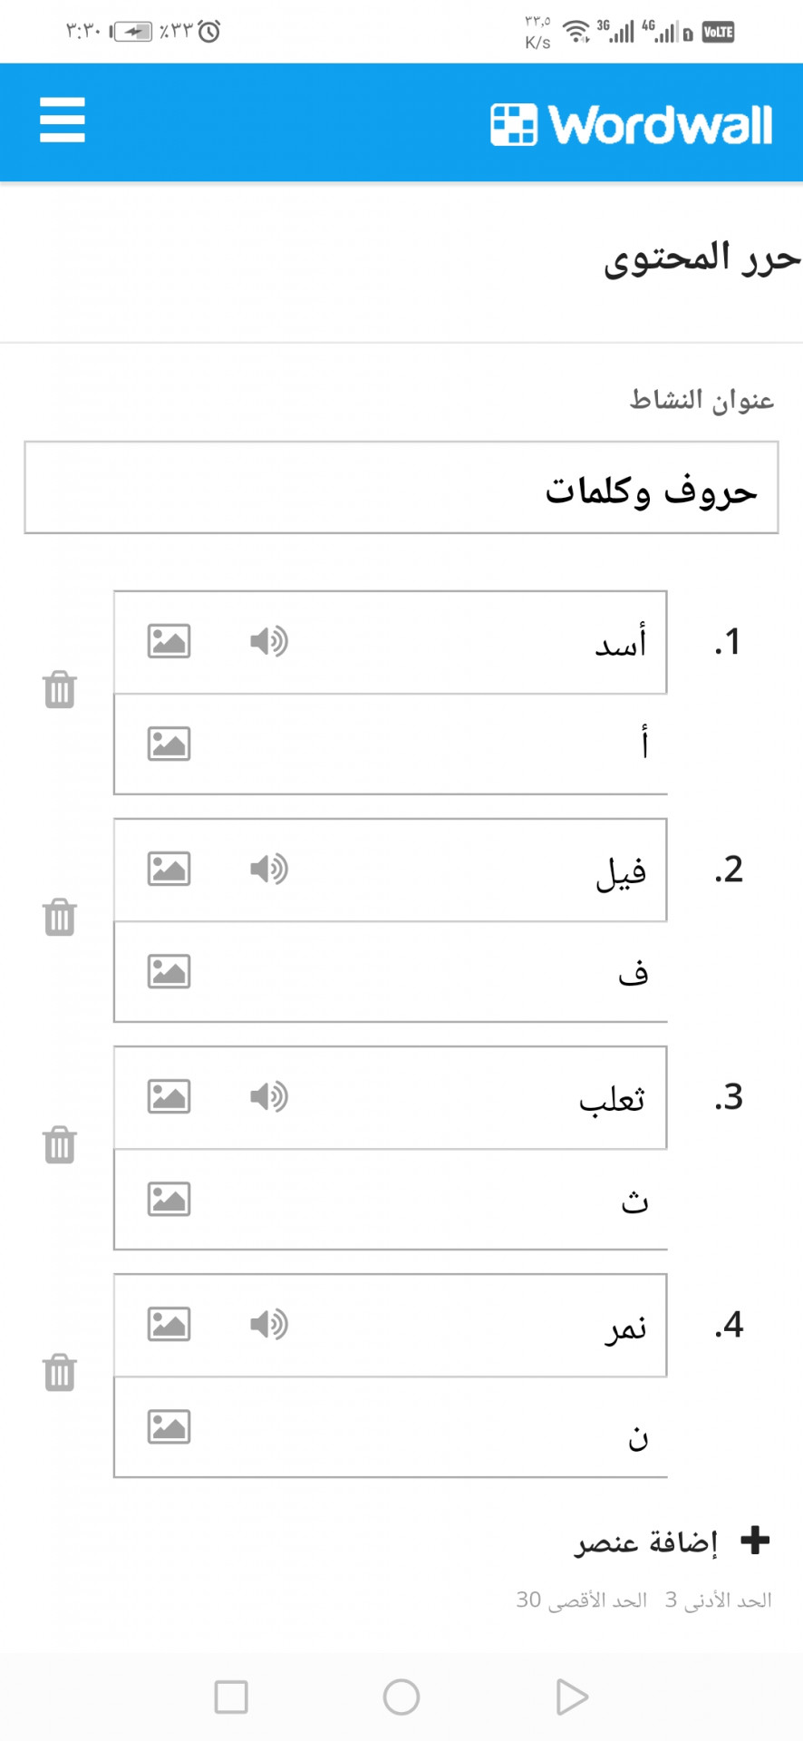
Task: Add image to the letter ن field
Action: (169, 1426)
